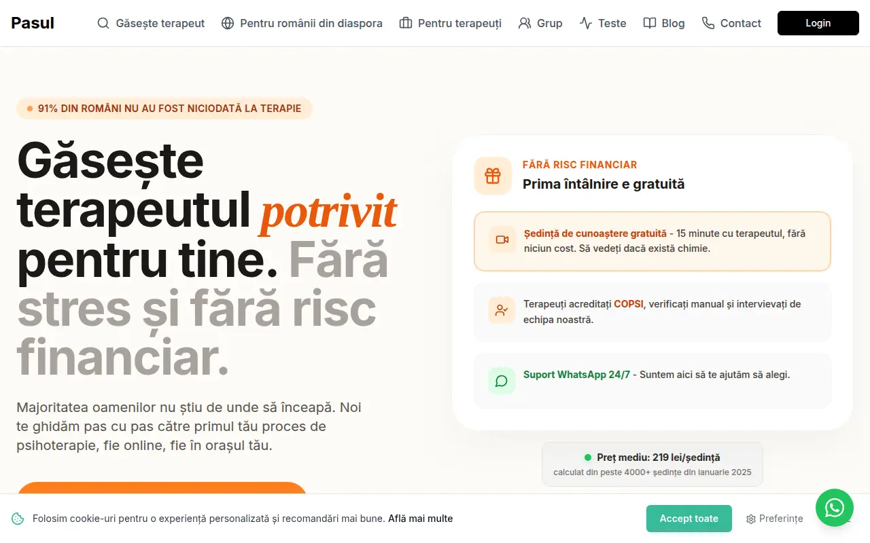Viewport: 870px width, 543px height.
Task: Click the green chat bubble icon
Action: click(502, 381)
